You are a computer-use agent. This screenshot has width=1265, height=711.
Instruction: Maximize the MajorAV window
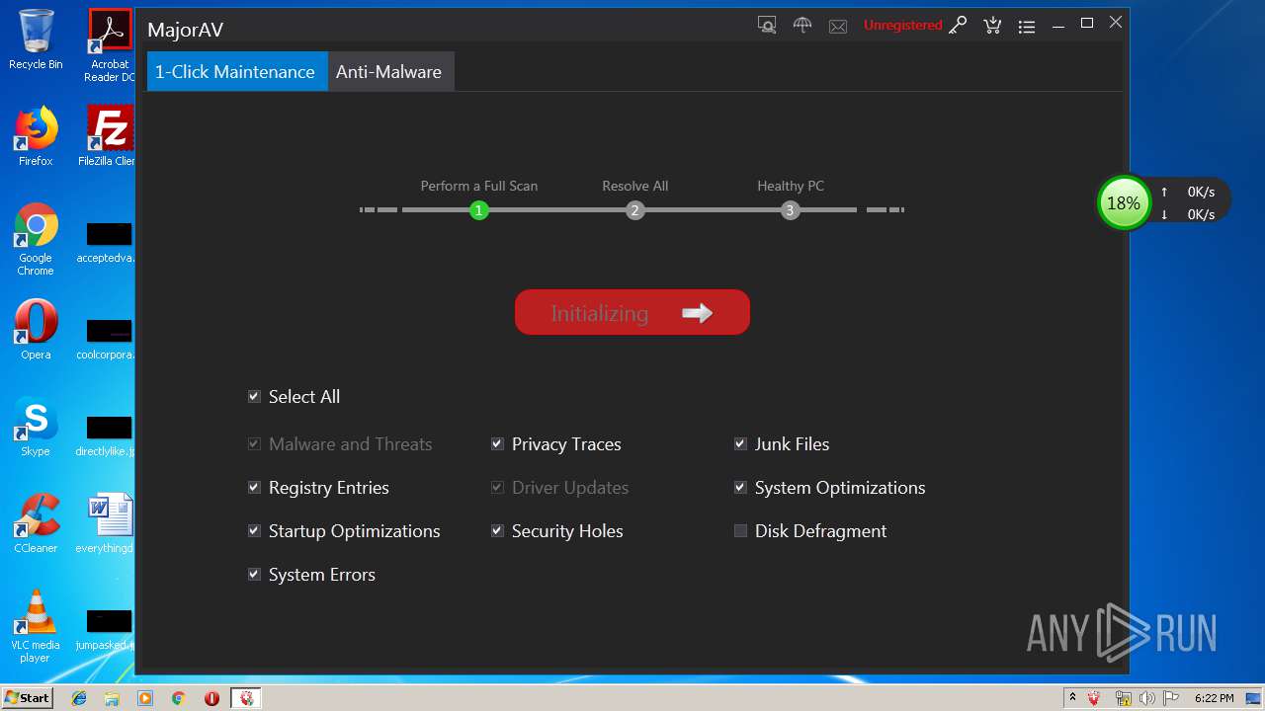pyautogui.click(x=1087, y=23)
